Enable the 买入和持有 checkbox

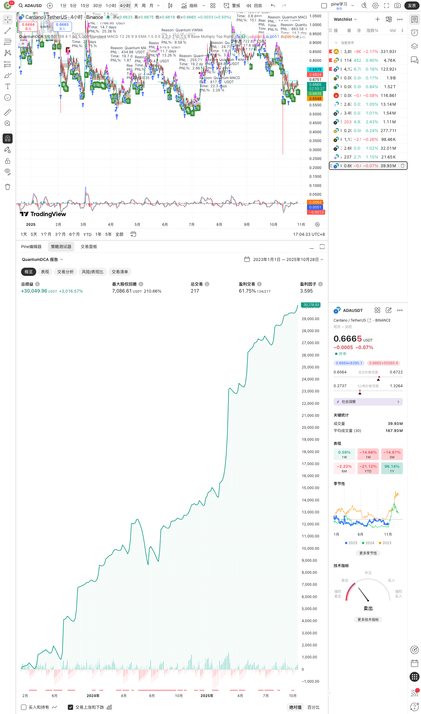(x=24, y=707)
